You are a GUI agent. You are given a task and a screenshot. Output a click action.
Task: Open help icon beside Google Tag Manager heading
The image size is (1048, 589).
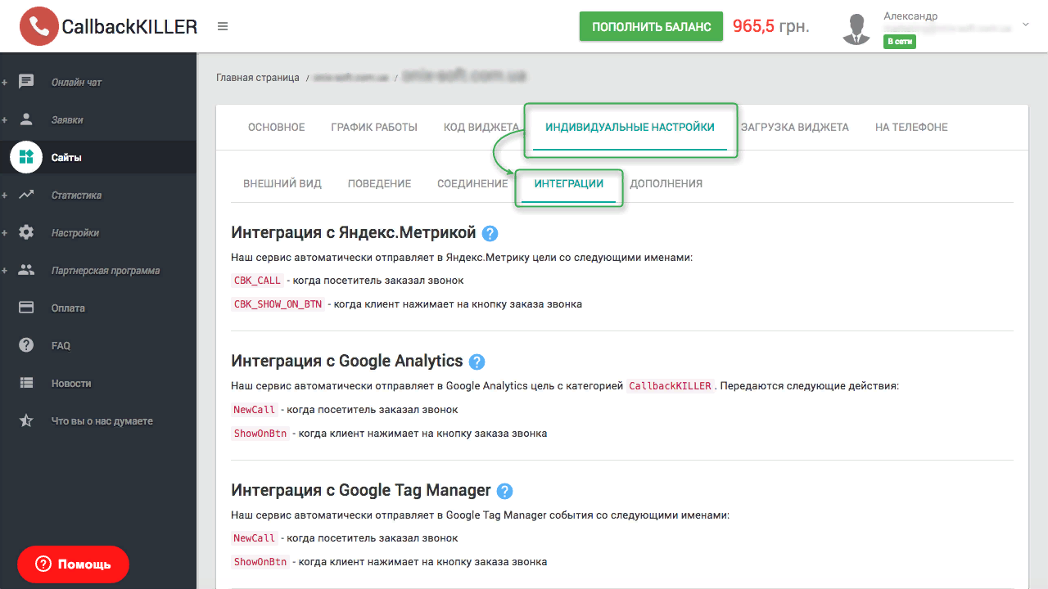(x=504, y=491)
